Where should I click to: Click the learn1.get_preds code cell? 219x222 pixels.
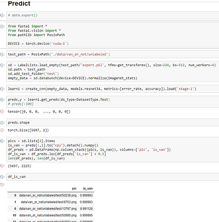pos(113,102)
